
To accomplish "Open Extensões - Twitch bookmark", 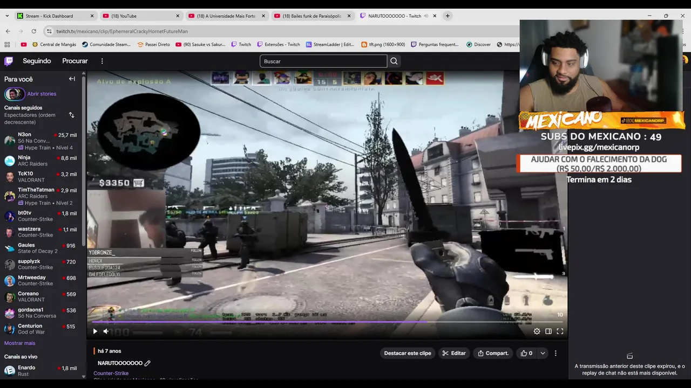I will (x=278, y=45).
